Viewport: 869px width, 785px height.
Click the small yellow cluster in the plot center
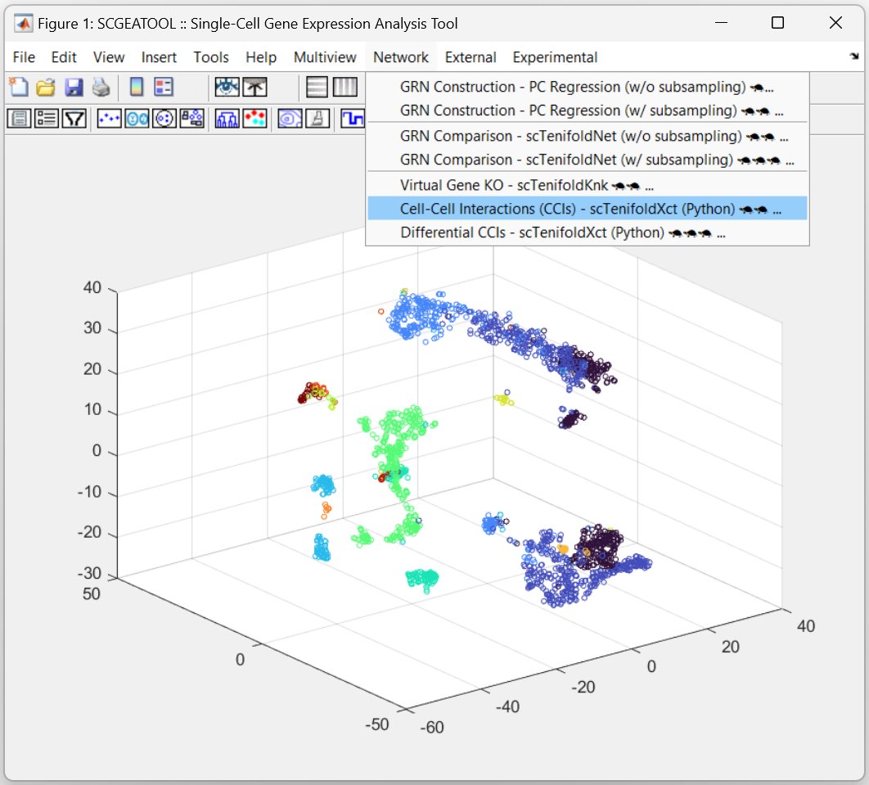(x=503, y=399)
